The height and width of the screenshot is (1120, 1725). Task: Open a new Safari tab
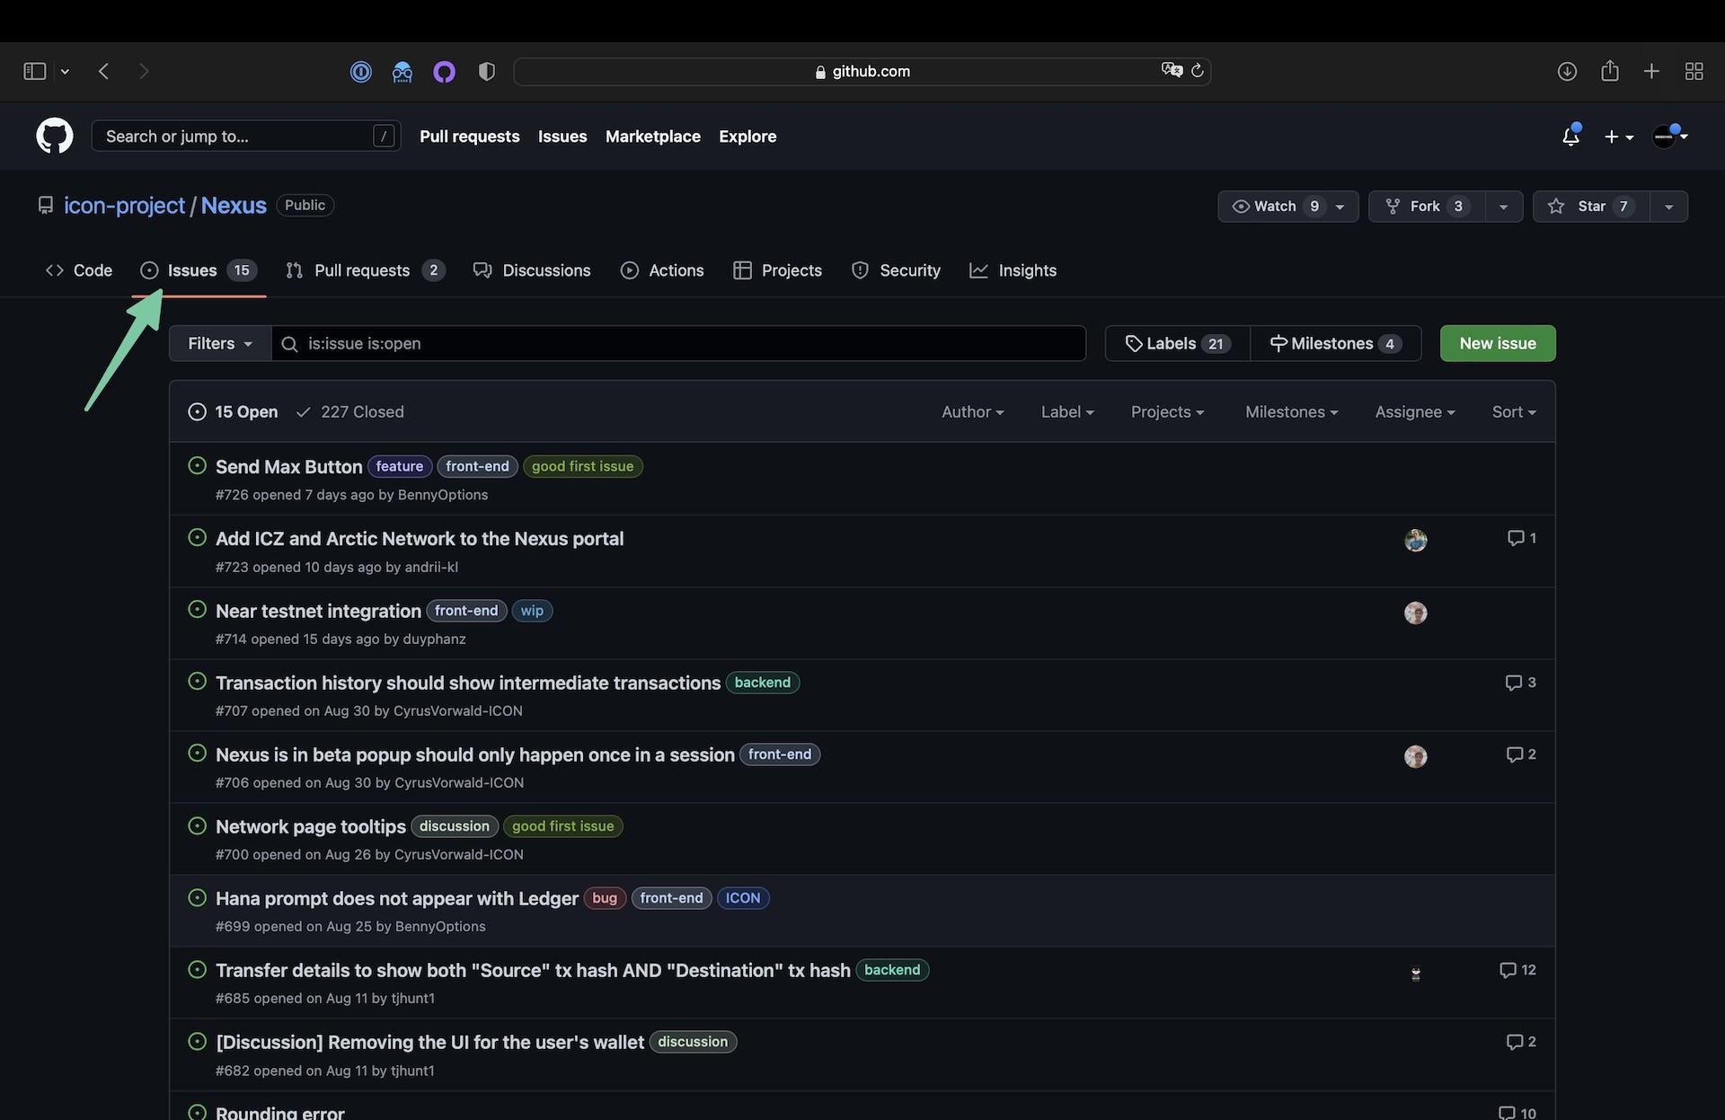(x=1651, y=71)
